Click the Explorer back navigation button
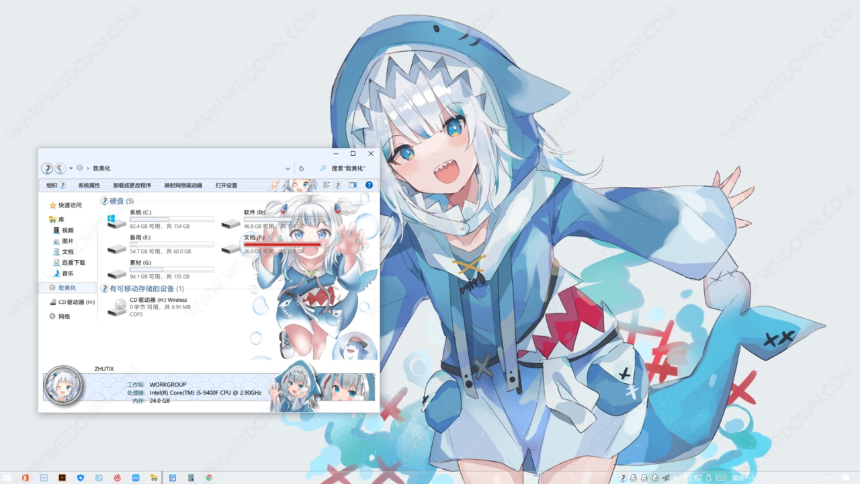The width and height of the screenshot is (860, 484). (x=47, y=168)
